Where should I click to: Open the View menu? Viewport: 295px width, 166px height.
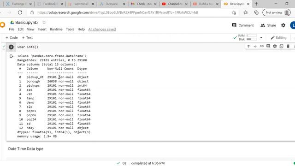coord(30,30)
